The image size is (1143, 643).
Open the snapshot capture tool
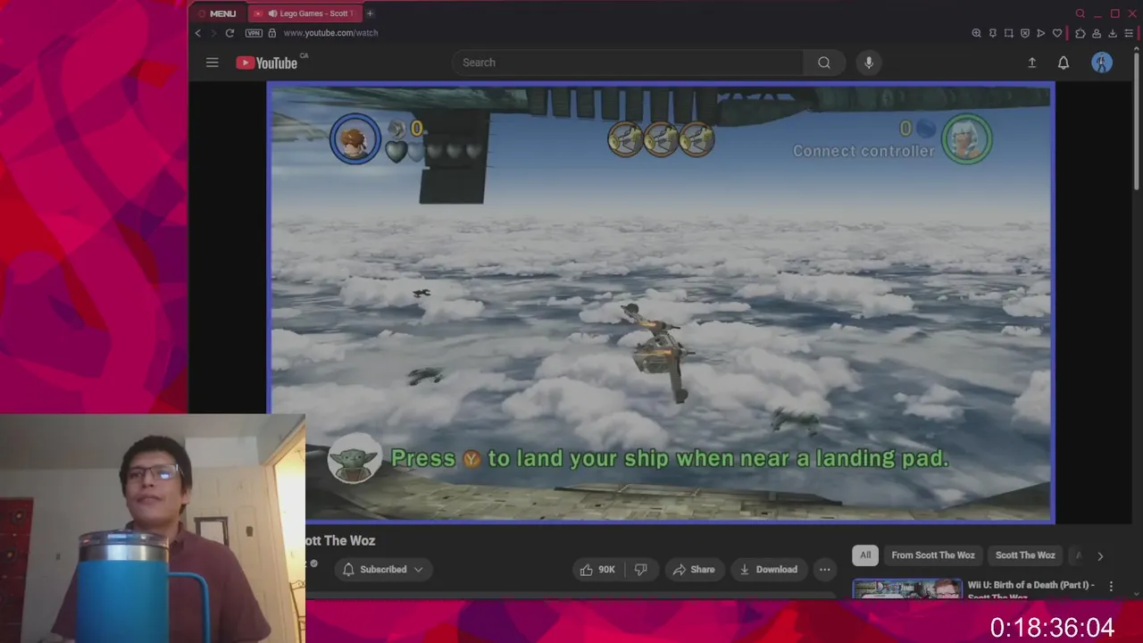pos(1009,33)
